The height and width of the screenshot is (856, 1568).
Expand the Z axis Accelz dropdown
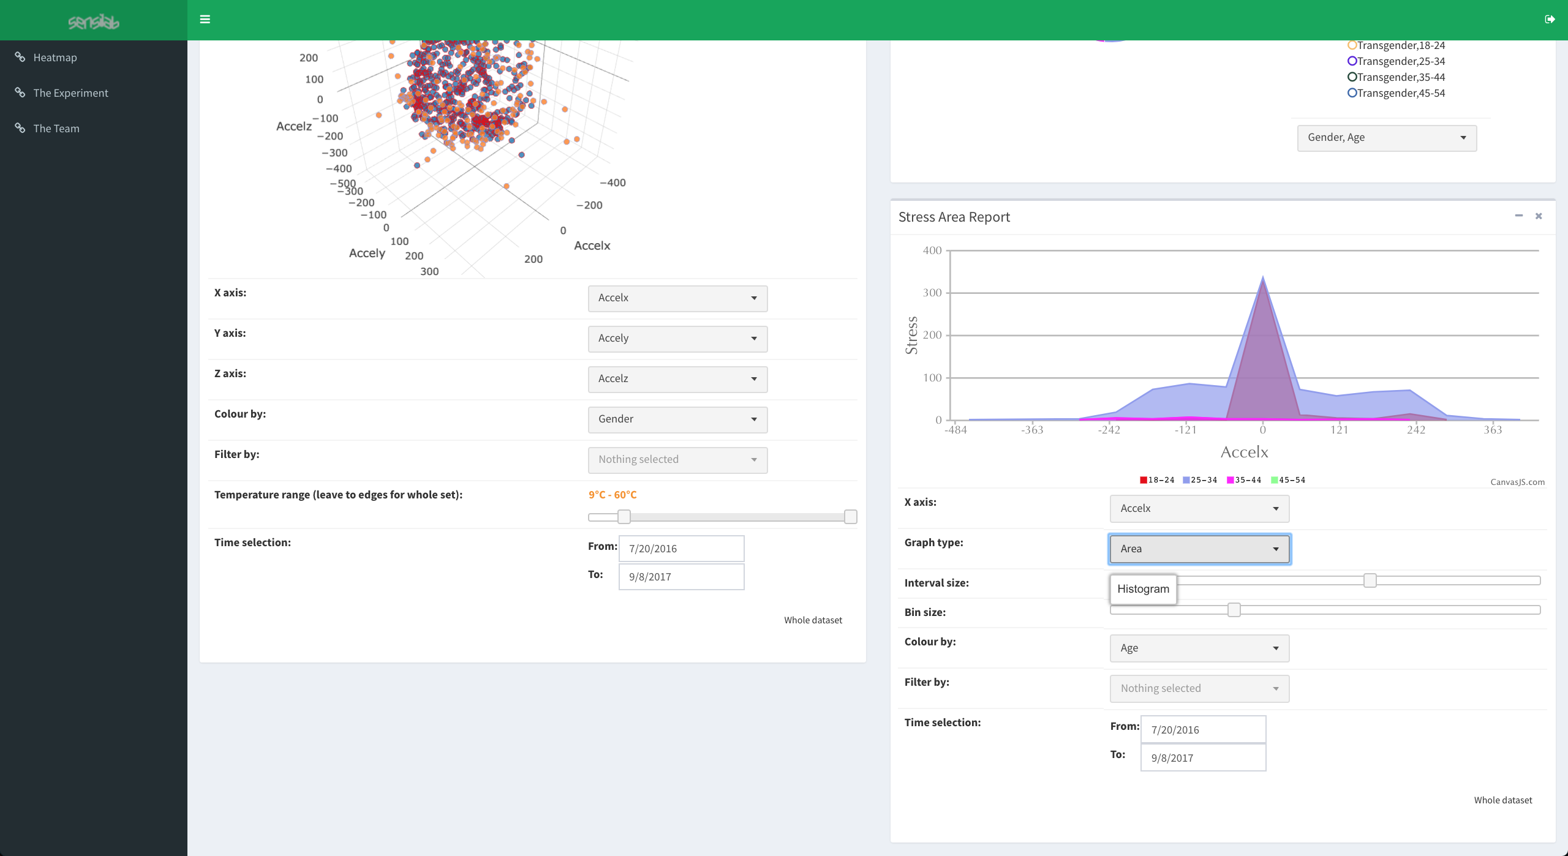(677, 379)
